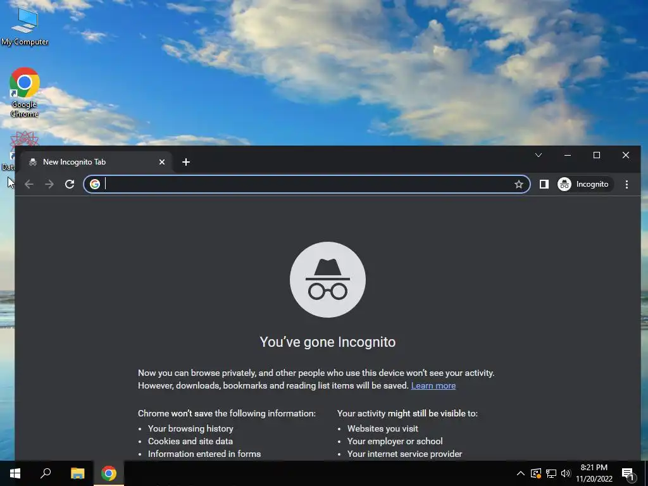The image size is (648, 486).
Task: Click the 'Your internet service provider' item
Action: click(404, 454)
